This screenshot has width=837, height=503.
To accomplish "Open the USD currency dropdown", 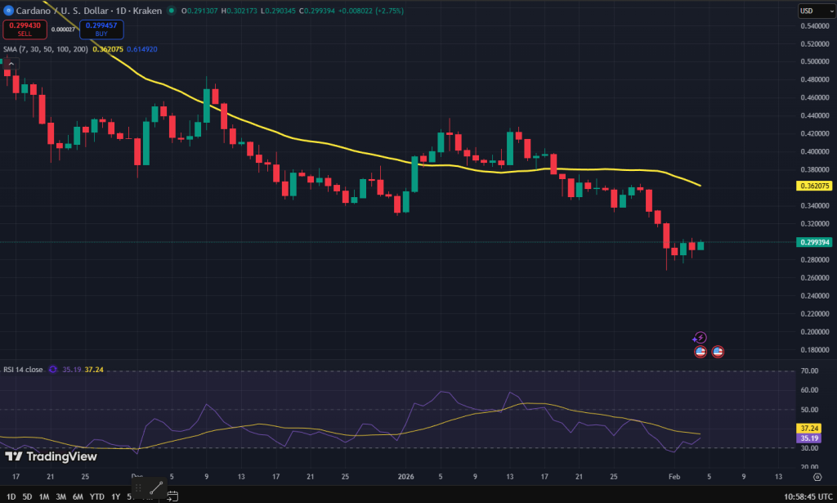I will click(x=816, y=11).
